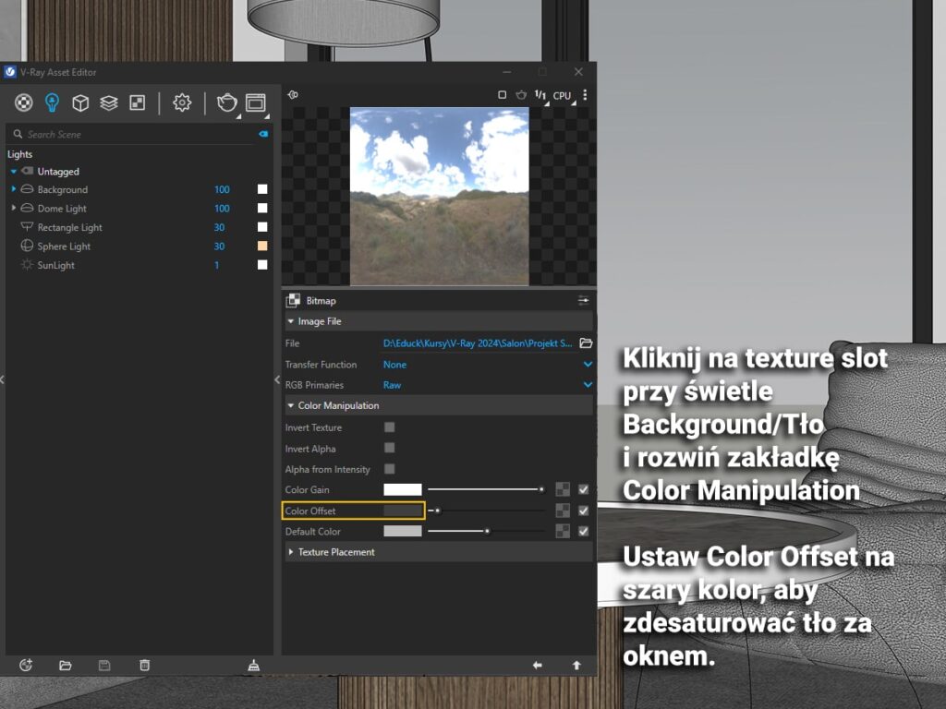The image size is (946, 709).
Task: Browse for file with folder button
Action: coord(586,343)
